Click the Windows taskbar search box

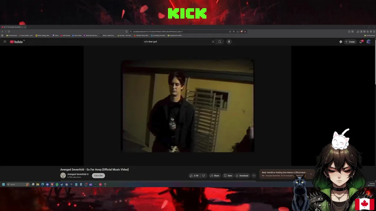click(x=18, y=184)
